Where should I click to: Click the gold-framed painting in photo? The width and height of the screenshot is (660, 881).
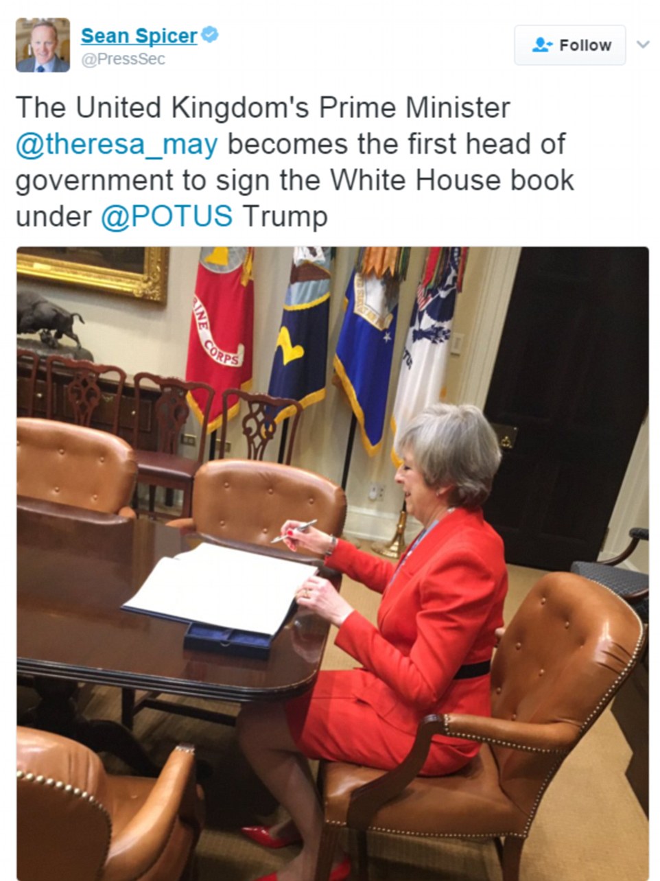pyautogui.click(x=93, y=272)
